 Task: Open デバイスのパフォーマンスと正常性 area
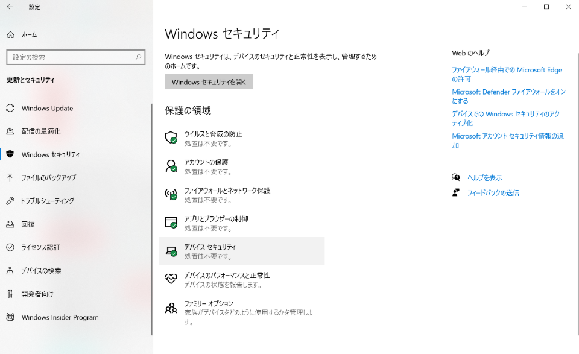coord(242,279)
